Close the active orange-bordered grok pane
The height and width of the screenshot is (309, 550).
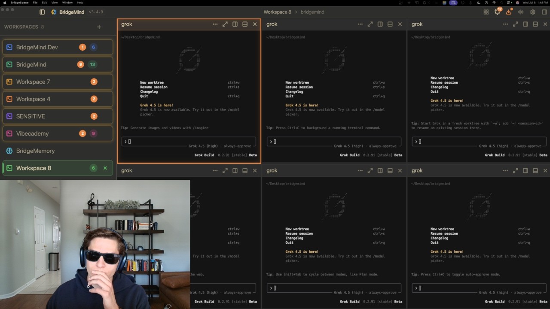pyautogui.click(x=255, y=24)
